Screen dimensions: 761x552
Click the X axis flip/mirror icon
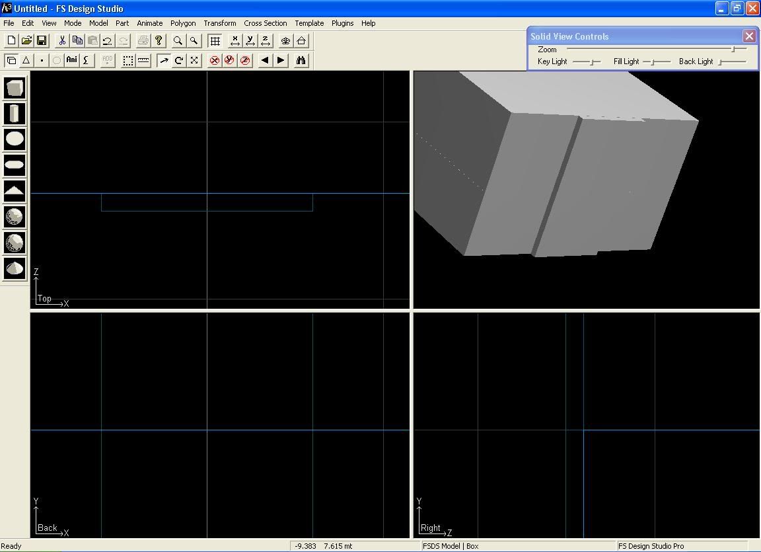pos(235,41)
